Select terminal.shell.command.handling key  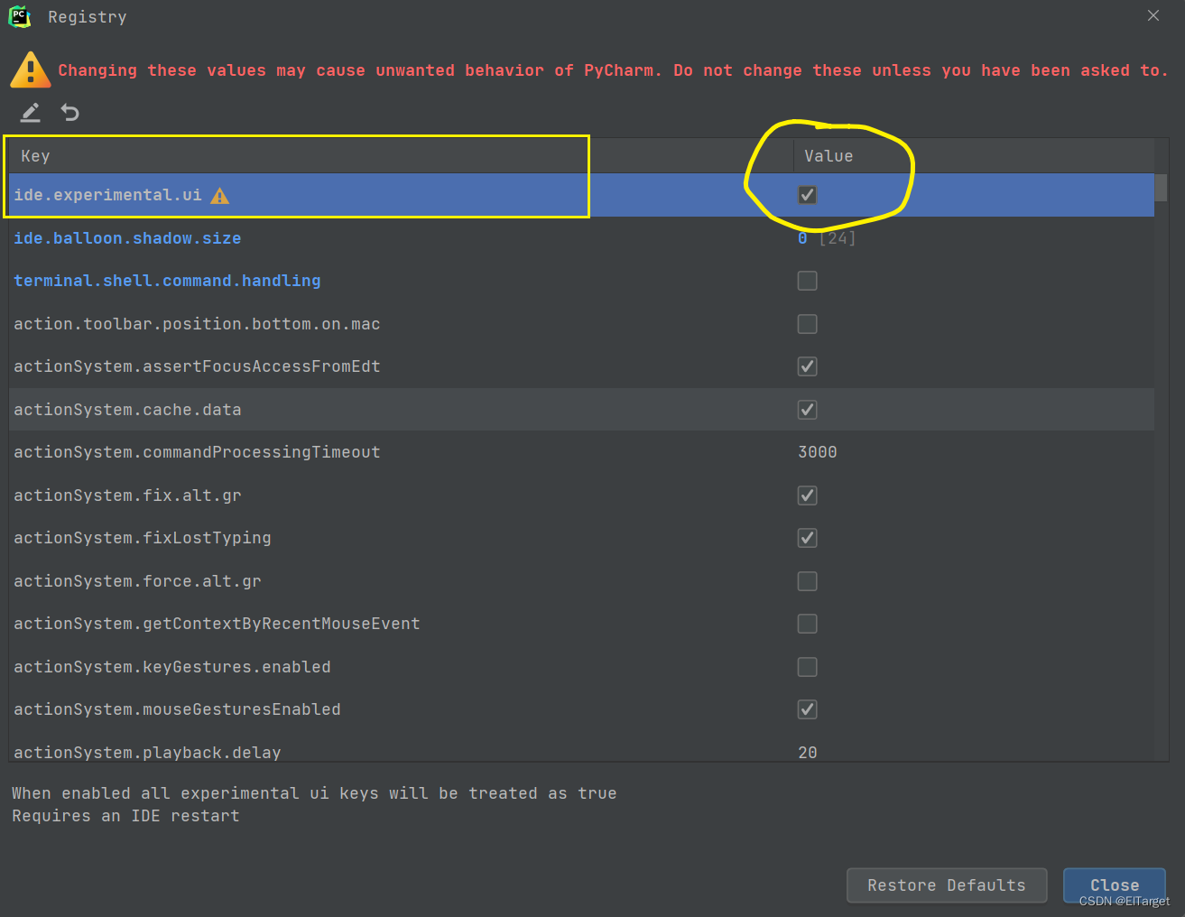point(167,281)
